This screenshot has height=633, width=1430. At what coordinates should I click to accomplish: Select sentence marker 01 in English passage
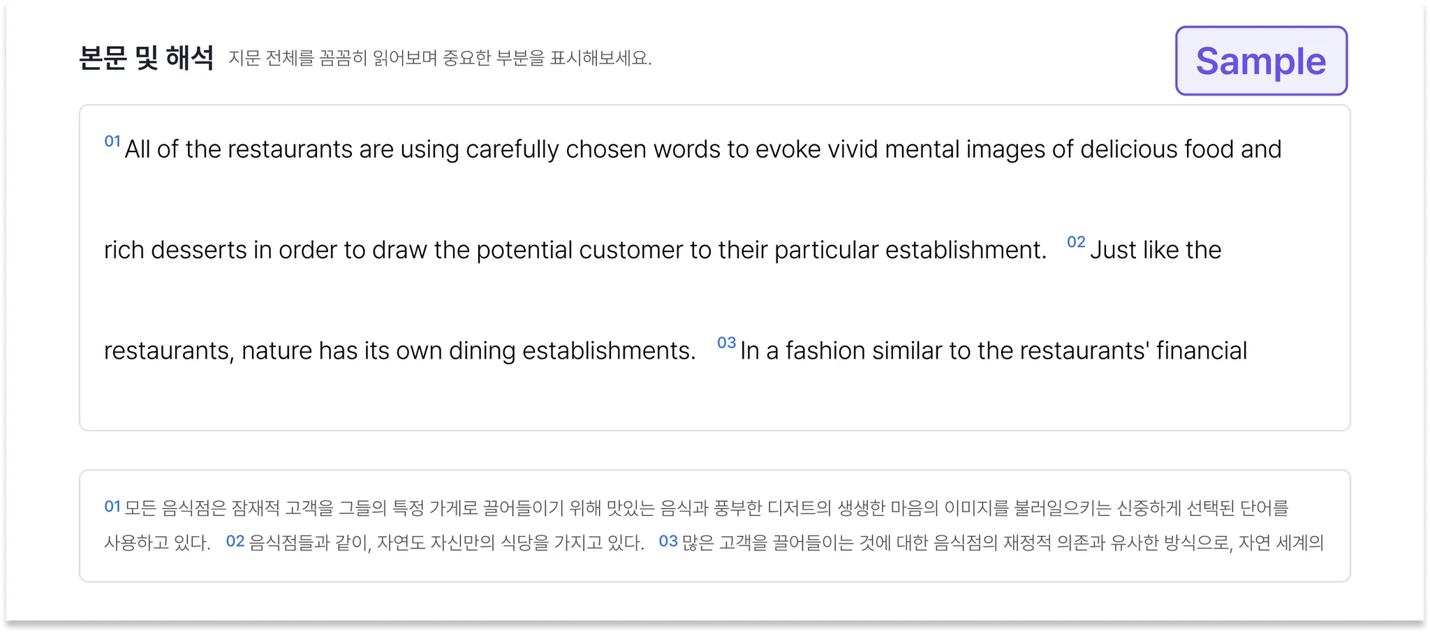(x=112, y=141)
